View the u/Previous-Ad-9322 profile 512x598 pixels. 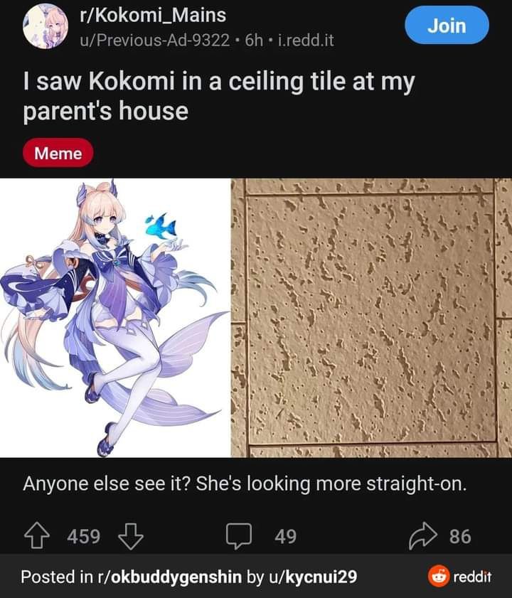pos(154,40)
